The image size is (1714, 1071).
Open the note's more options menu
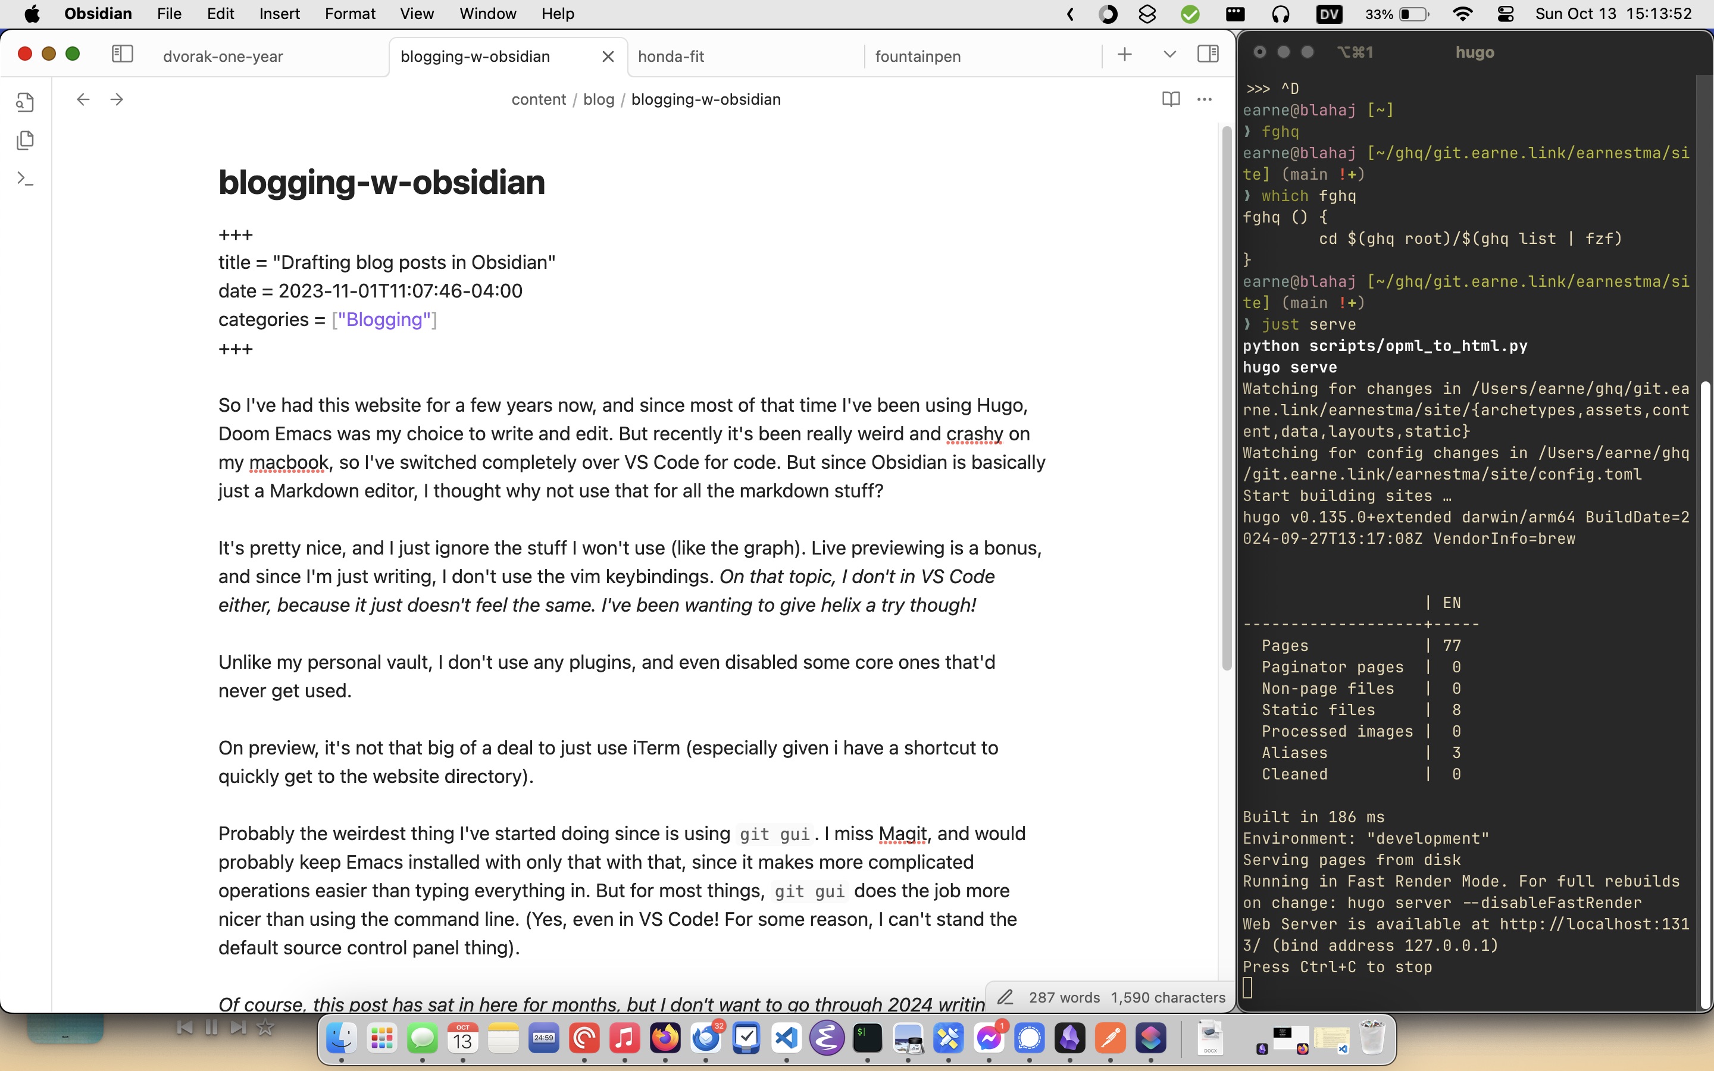click(1204, 99)
